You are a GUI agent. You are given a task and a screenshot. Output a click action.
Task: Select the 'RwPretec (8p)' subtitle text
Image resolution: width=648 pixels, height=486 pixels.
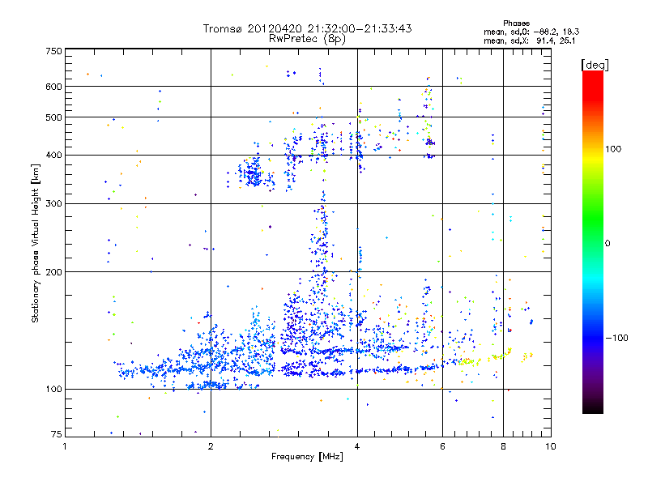point(307,39)
